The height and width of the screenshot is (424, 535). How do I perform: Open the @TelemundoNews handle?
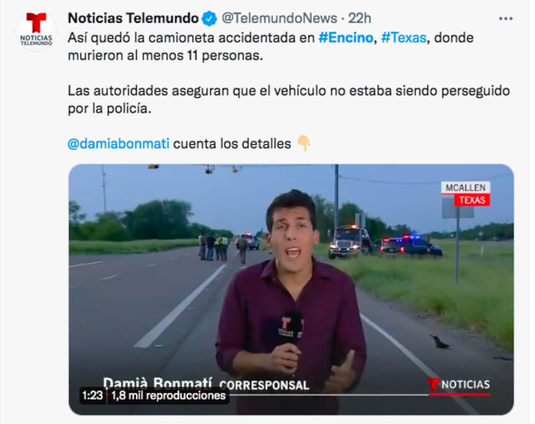pyautogui.click(x=280, y=18)
